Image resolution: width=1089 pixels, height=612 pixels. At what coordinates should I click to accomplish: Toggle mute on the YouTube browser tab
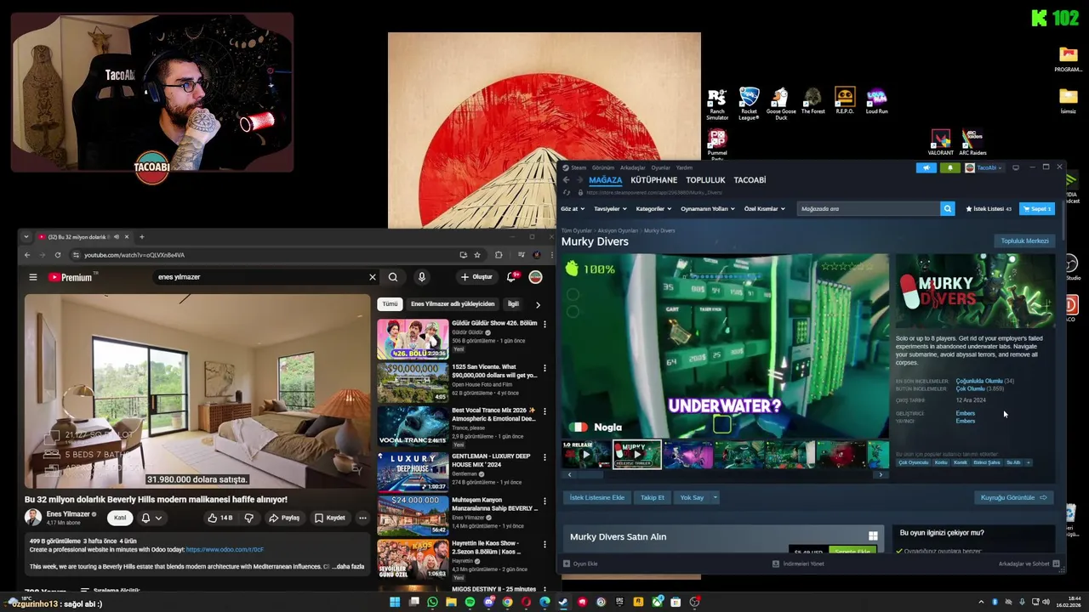(116, 237)
